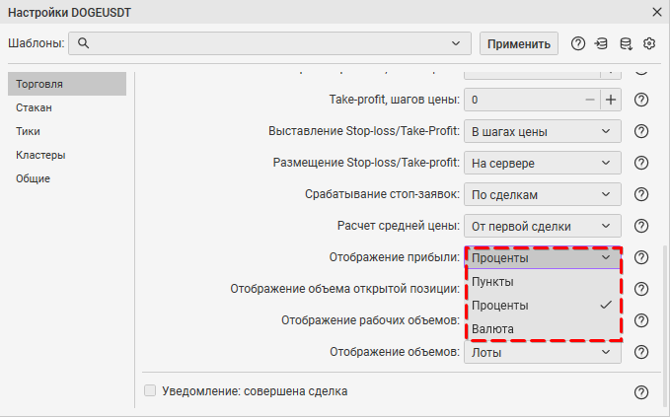Switch to the Стакан settings section
670x417 pixels.
click(x=34, y=107)
